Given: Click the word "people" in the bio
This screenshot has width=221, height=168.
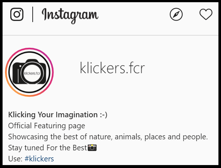Looking at the screenshot, I should pos(196,137).
